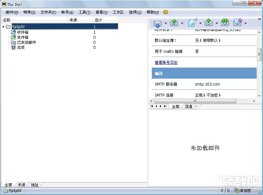
Task: Select the 发件箱 outbox folder
Action: click(23, 37)
